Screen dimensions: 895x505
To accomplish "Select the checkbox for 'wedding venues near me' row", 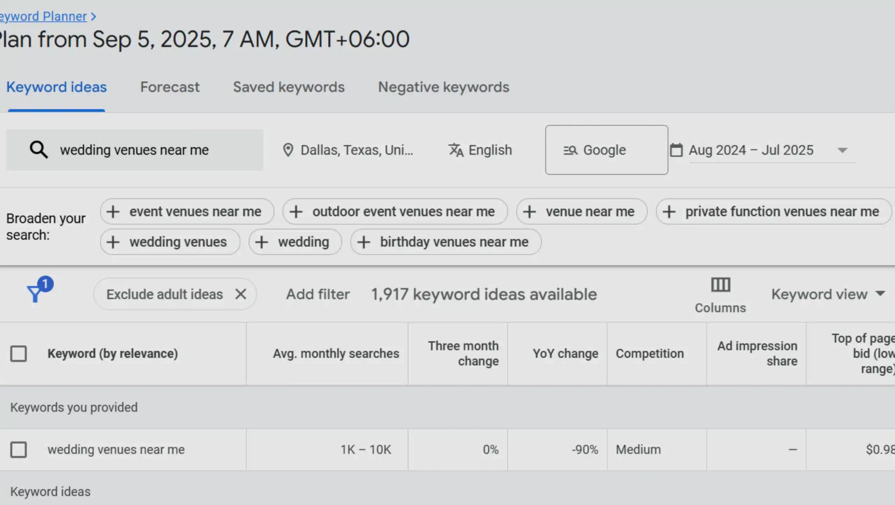I will [19, 449].
